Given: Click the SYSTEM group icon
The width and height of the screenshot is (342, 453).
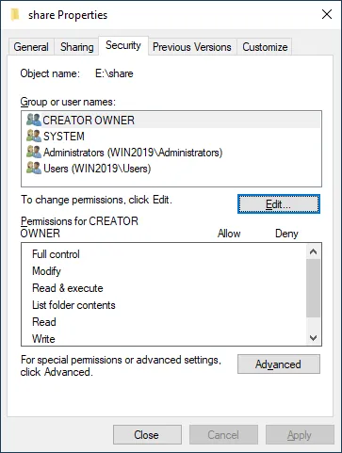Looking at the screenshot, I should [34, 136].
